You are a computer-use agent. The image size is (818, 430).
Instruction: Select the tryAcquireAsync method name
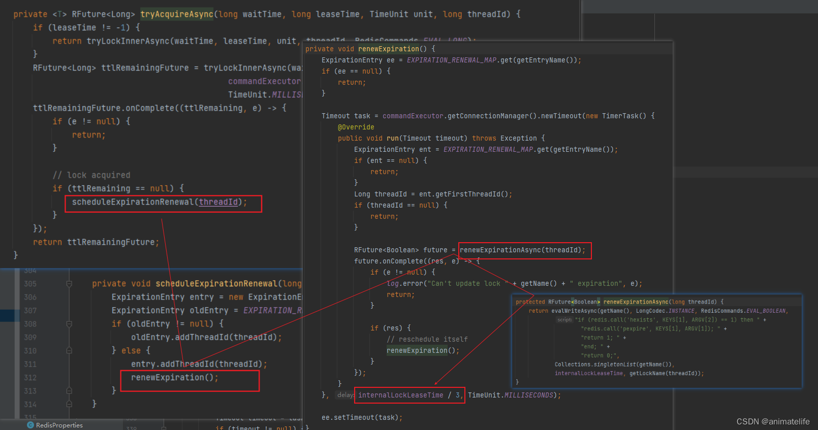click(177, 14)
